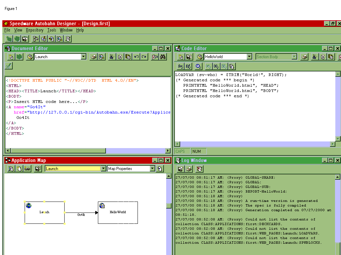The width and height of the screenshot is (341, 255).
Task: Expand the Map Properties dropdown
Action: pyautogui.click(x=153, y=169)
